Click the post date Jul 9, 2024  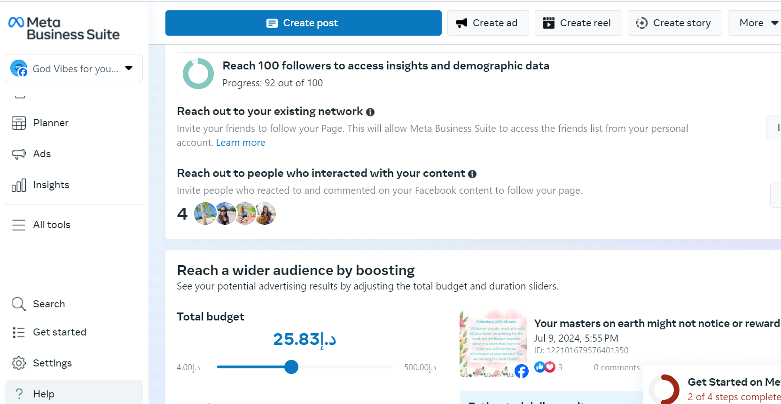pyautogui.click(x=576, y=338)
